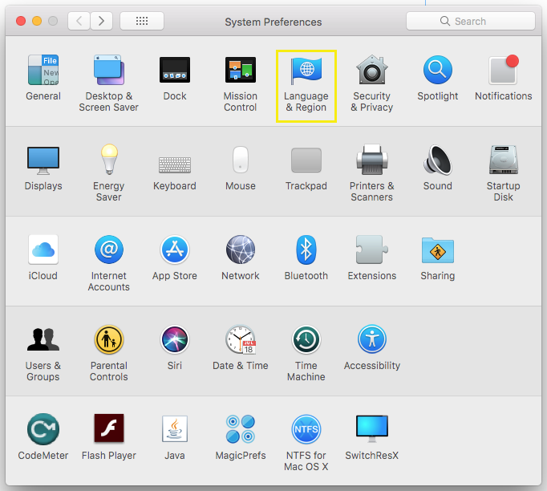Minimize the System Preferences window

(37, 21)
